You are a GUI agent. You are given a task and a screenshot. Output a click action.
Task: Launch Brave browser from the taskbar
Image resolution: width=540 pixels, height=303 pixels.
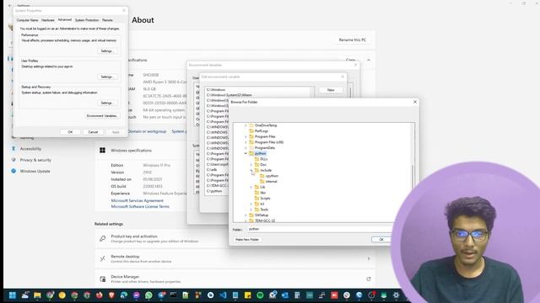[111, 295]
